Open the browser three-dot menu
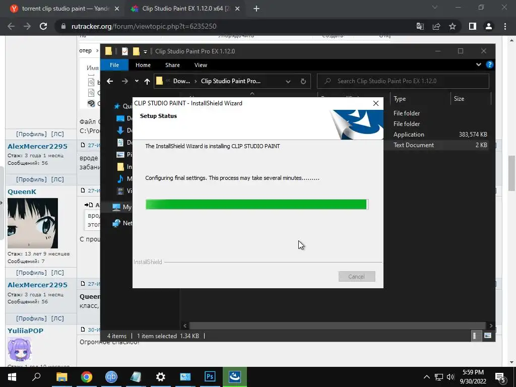 tap(505, 26)
